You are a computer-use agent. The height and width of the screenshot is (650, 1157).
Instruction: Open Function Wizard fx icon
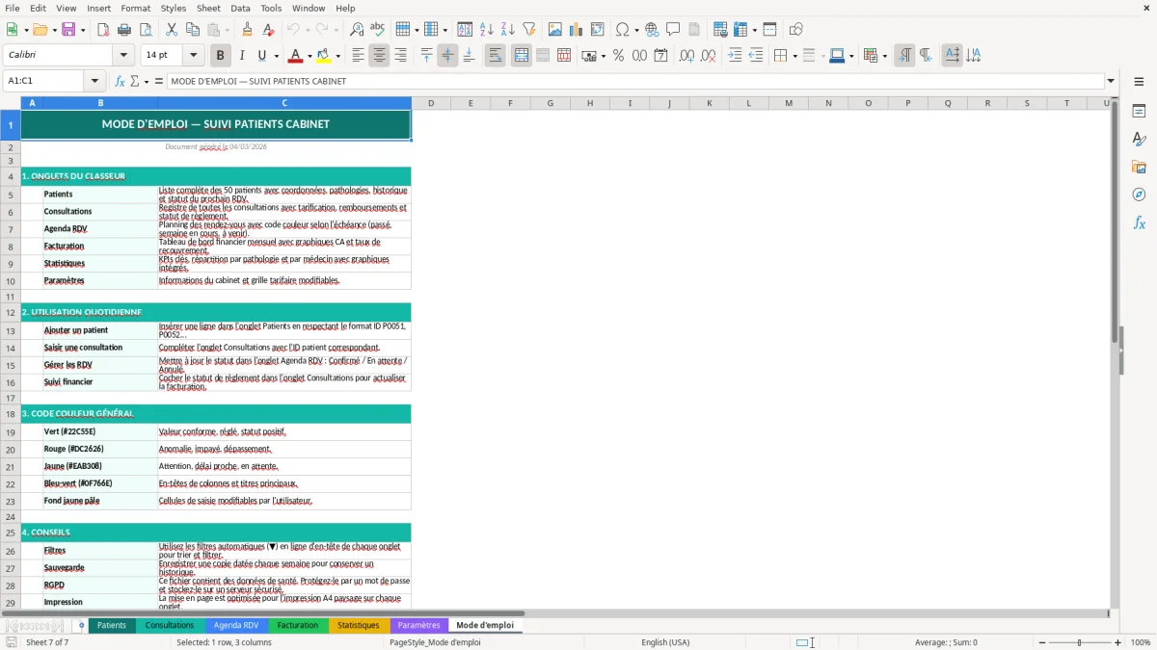click(x=120, y=81)
